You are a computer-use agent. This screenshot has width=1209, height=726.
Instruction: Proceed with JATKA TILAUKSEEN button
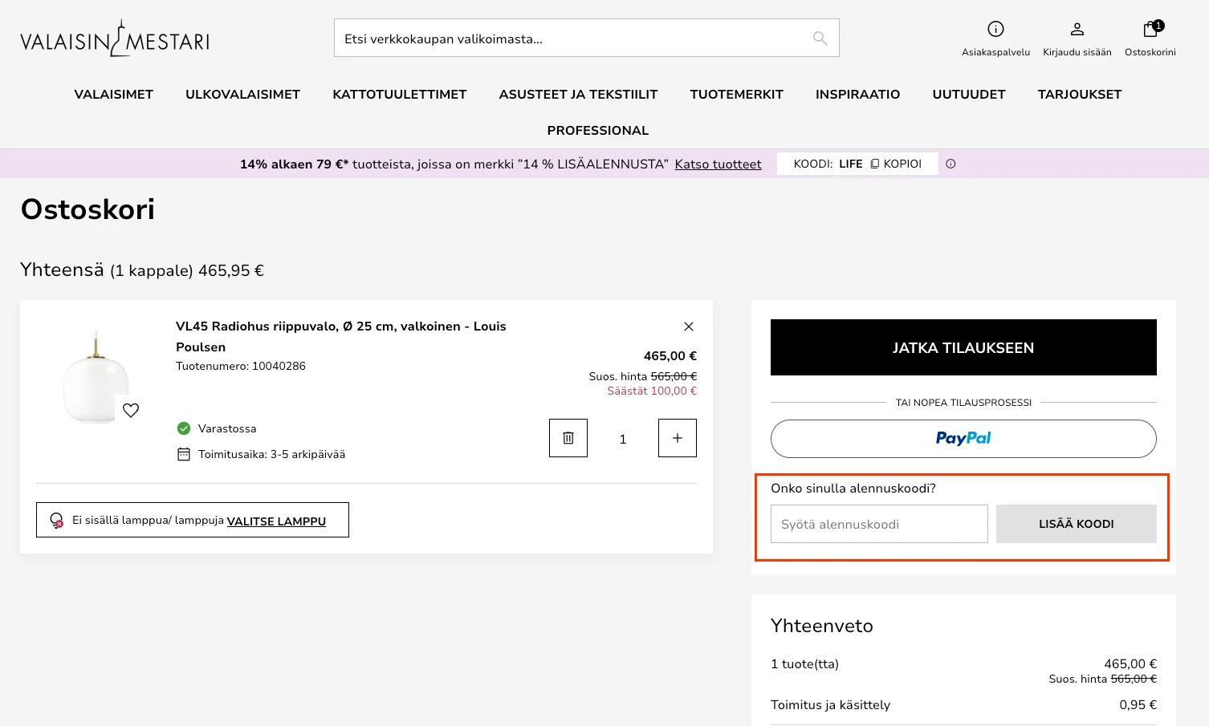pos(963,347)
